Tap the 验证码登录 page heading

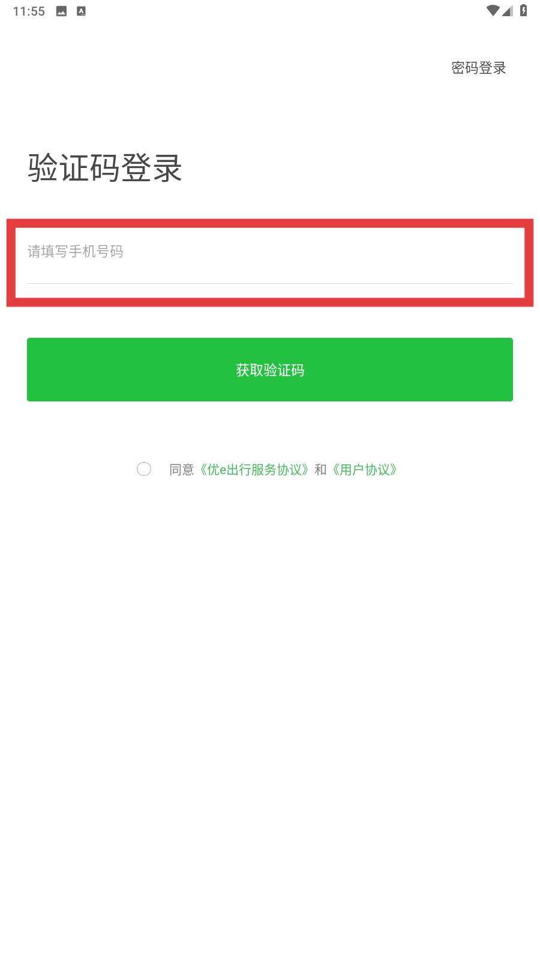point(105,167)
